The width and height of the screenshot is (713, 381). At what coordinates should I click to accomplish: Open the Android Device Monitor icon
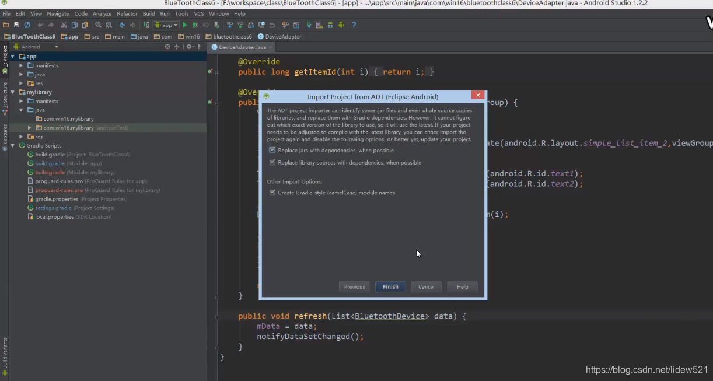(341, 25)
